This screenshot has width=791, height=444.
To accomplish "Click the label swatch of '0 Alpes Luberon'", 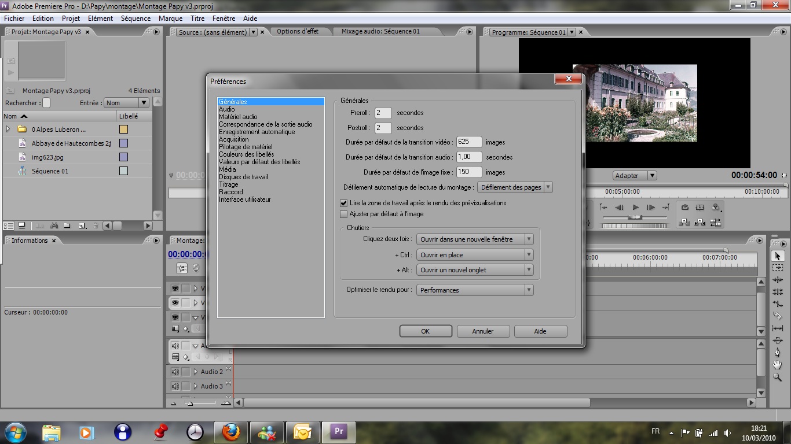I will coord(123,129).
